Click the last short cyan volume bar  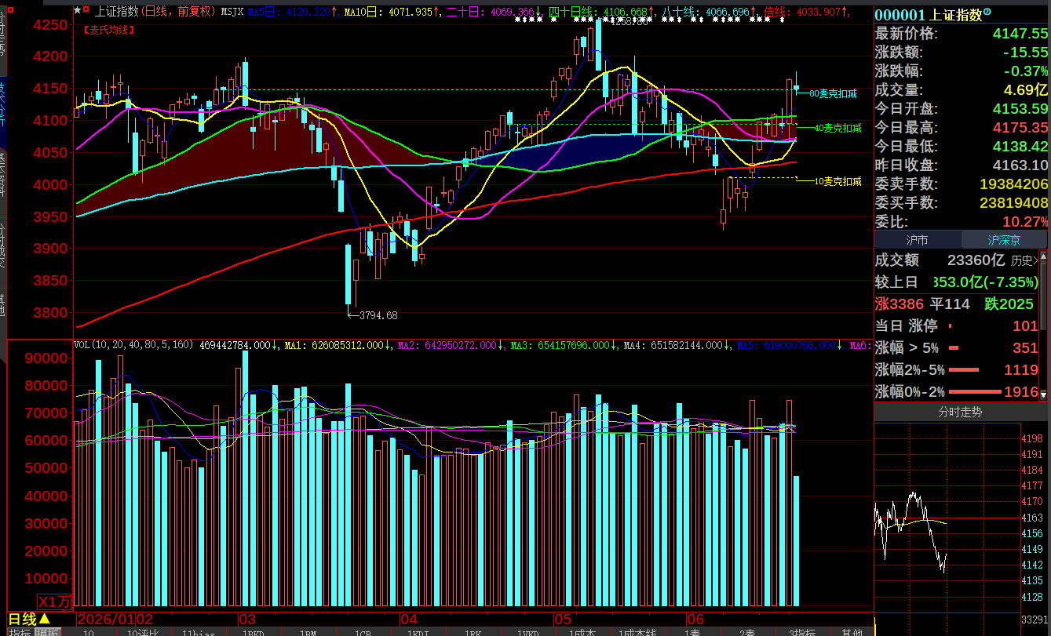pyautogui.click(x=796, y=541)
